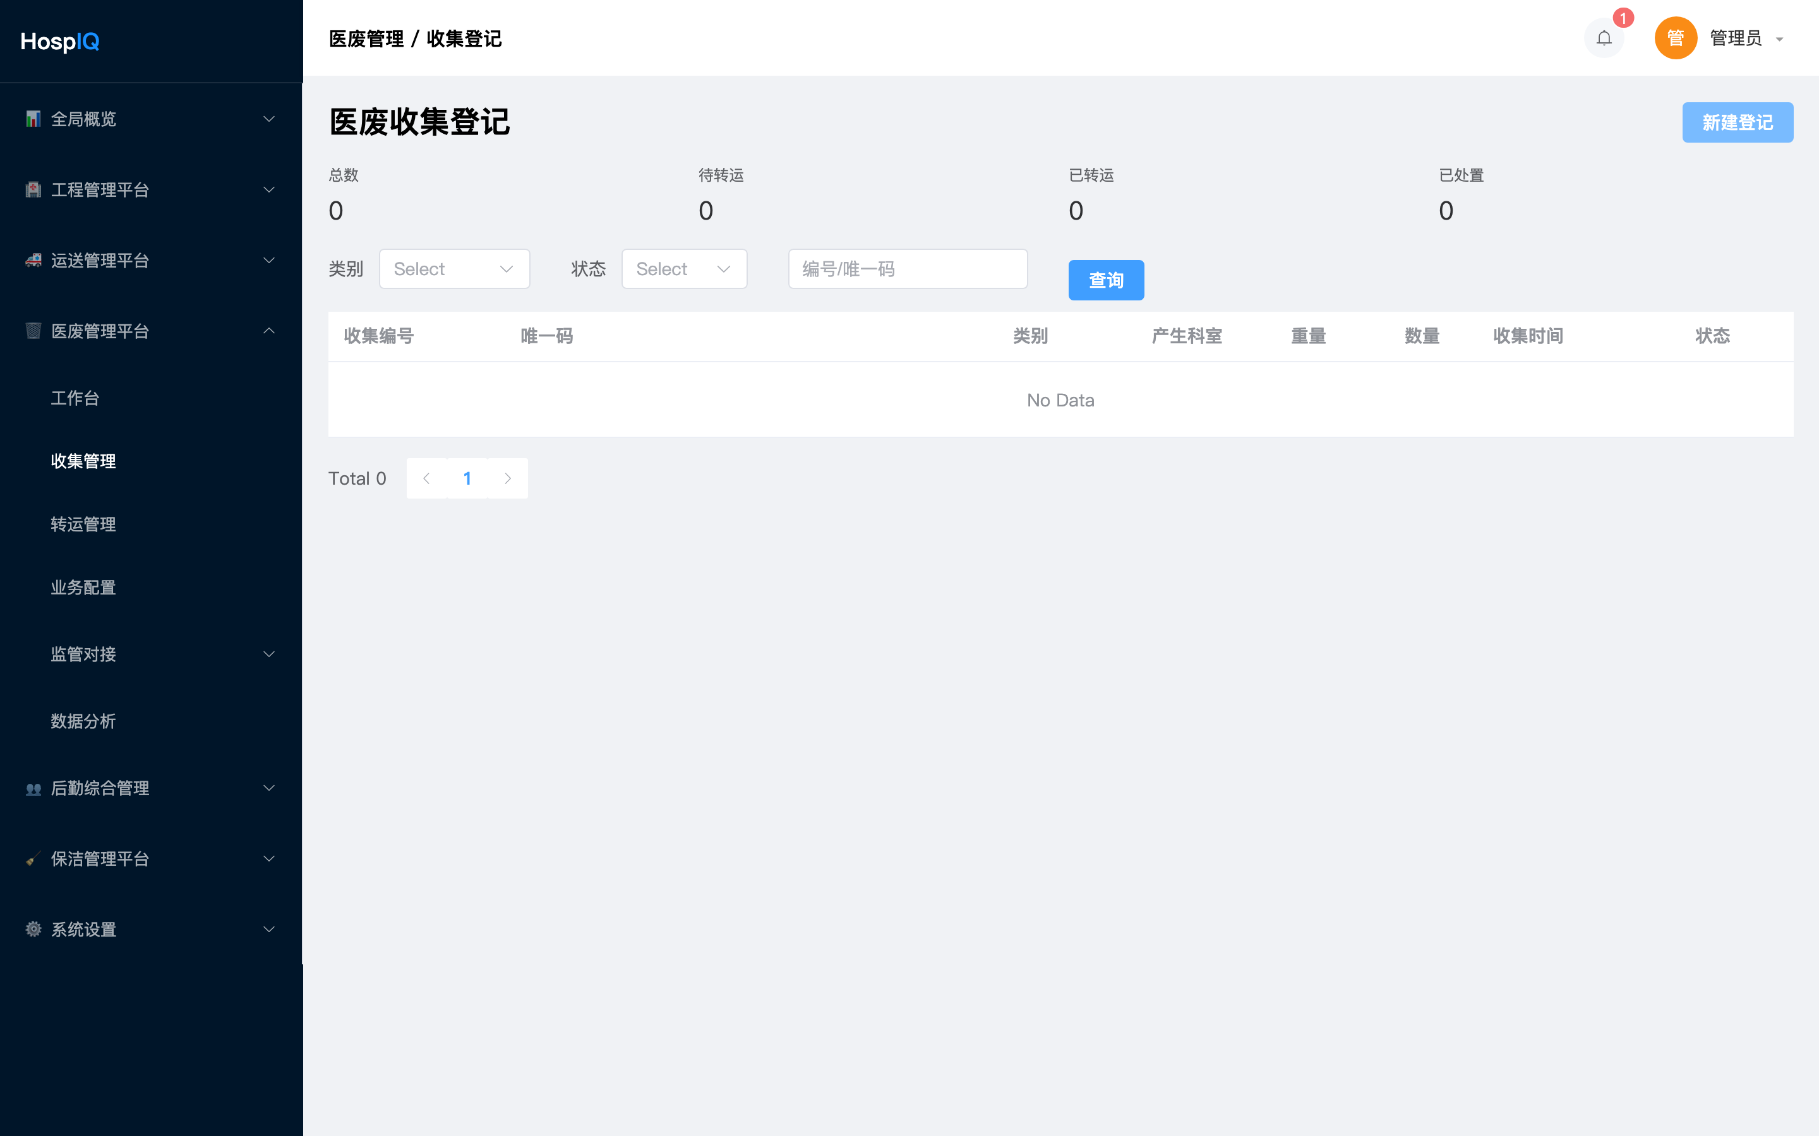Select page 1 in pagination
Image resolution: width=1819 pixels, height=1136 pixels.
[467, 478]
